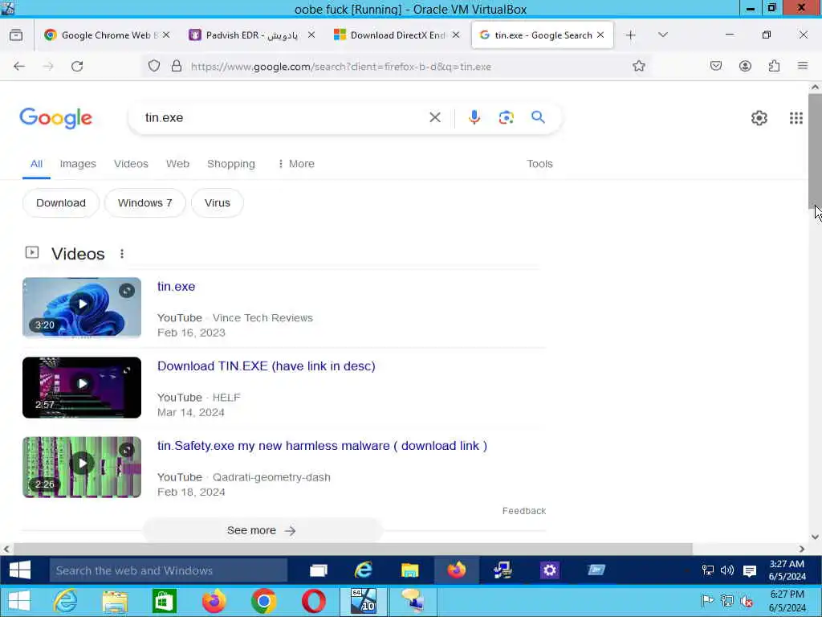Open File Explorer in the VM taskbar
This screenshot has width=822, height=617.
pyautogui.click(x=410, y=570)
